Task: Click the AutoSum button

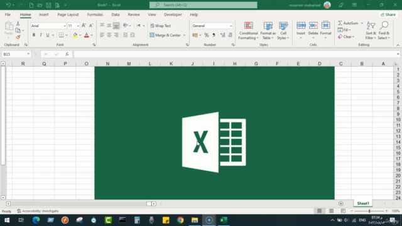Action: point(348,23)
